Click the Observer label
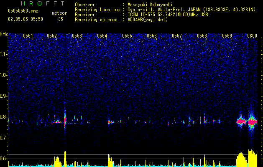The width and height of the screenshot is (263, 167). click(85, 5)
